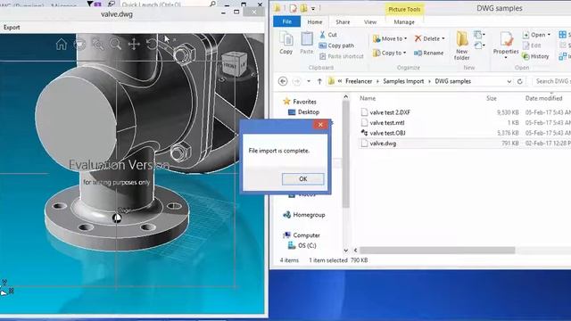Image resolution: width=571 pixels, height=321 pixels.
Task: Switch to the Share ribbon tab
Action: 343,22
